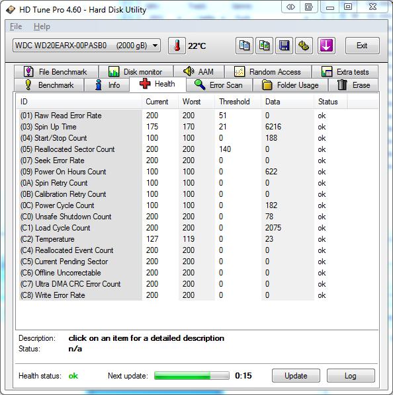This screenshot has width=393, height=395.
Task: Click the Current column header
Action: (x=160, y=102)
